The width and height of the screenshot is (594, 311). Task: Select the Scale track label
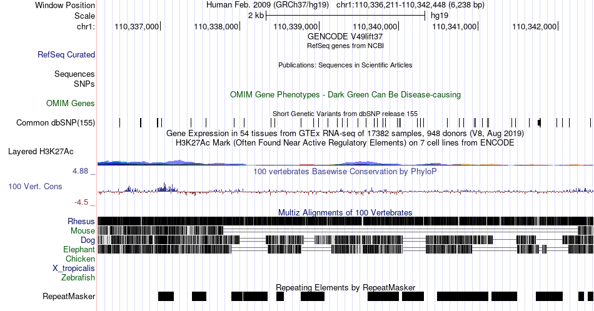(84, 16)
